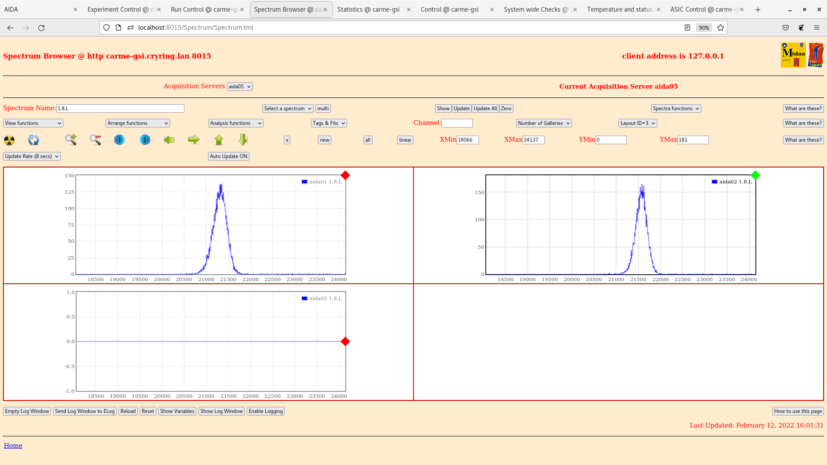
Task: Expand the Analysis functions dropdown
Action: 236,123
